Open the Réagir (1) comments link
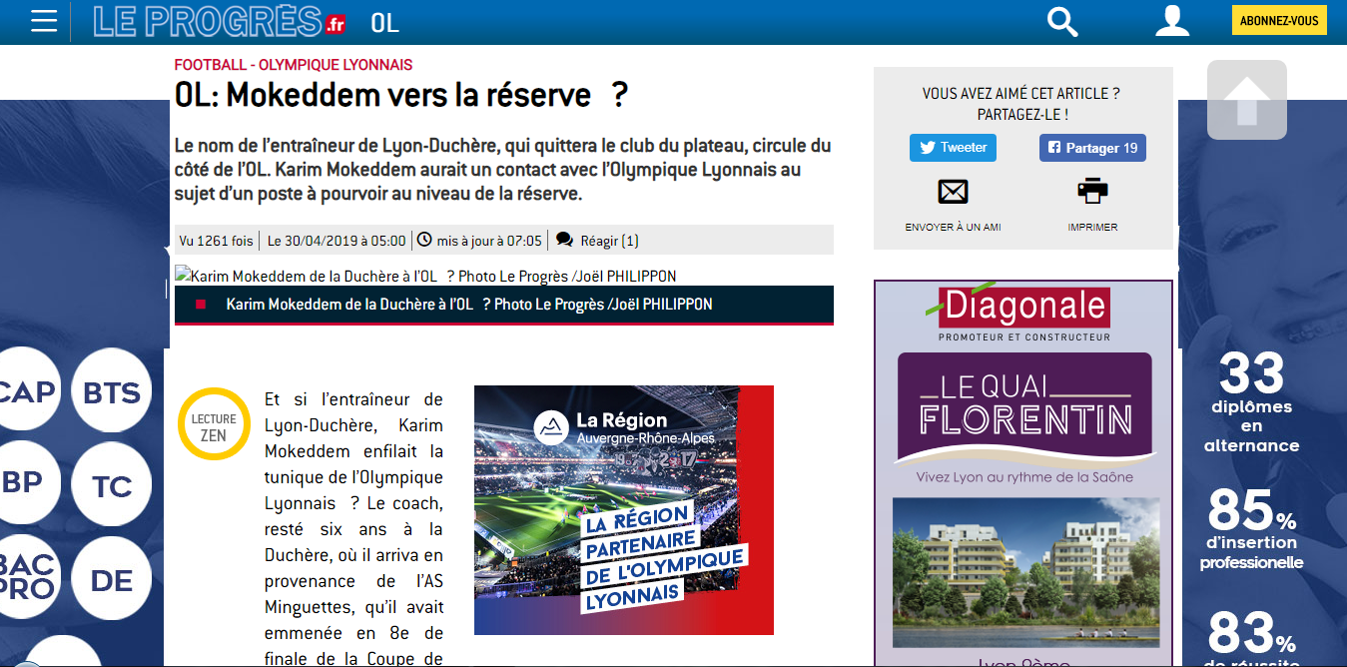This screenshot has height=667, width=1347. pyautogui.click(x=609, y=241)
